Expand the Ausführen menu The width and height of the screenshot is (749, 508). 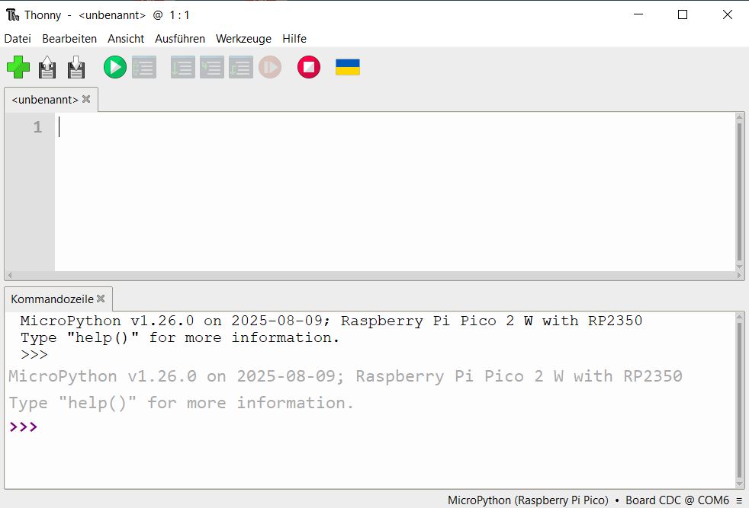click(179, 39)
